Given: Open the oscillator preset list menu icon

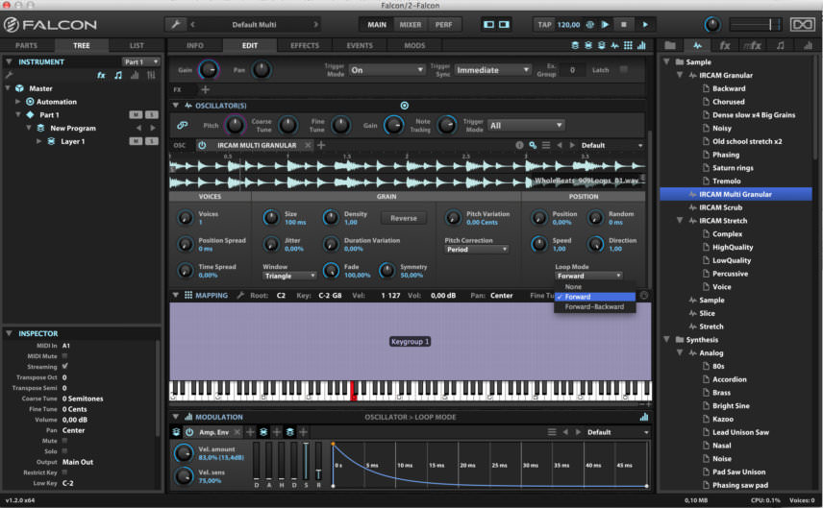Looking at the screenshot, I should coord(546,145).
